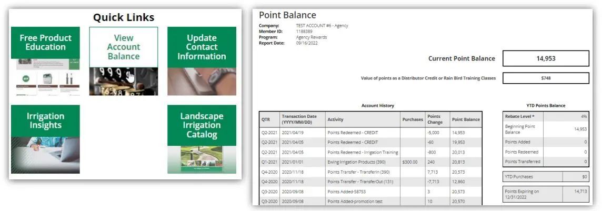Click the 20,813 point balance cell
The height and width of the screenshot is (211, 602).
[466, 162]
